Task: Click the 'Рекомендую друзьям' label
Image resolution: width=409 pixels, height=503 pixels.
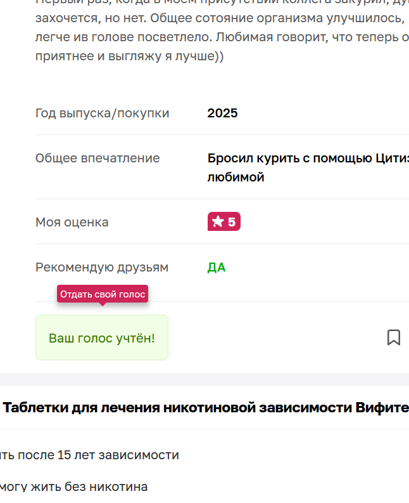Action: coord(102,267)
